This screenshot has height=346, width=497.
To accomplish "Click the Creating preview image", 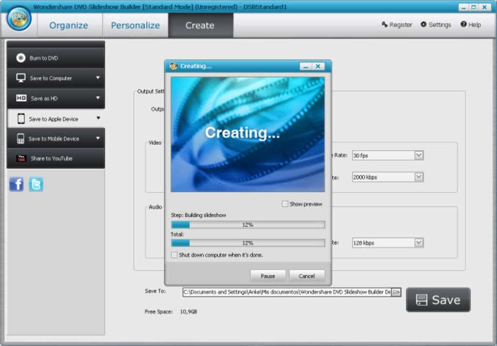I will tap(248, 134).
